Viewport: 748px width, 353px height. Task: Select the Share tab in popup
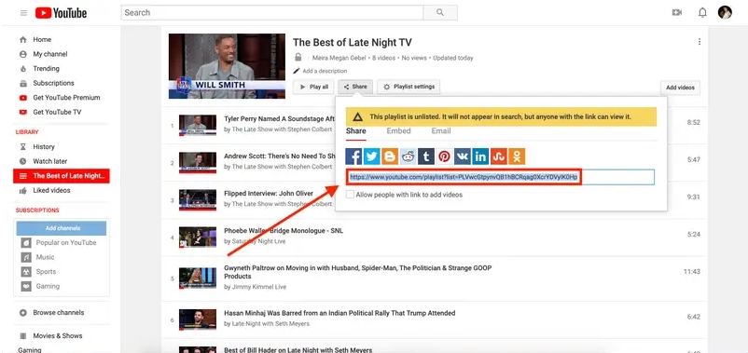coord(356,131)
